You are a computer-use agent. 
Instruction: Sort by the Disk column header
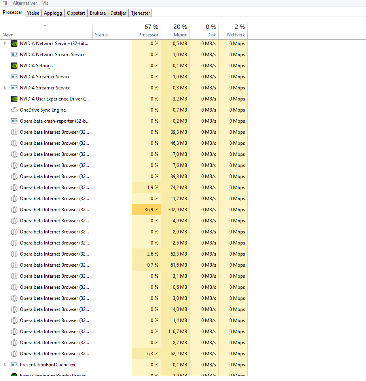coord(205,31)
